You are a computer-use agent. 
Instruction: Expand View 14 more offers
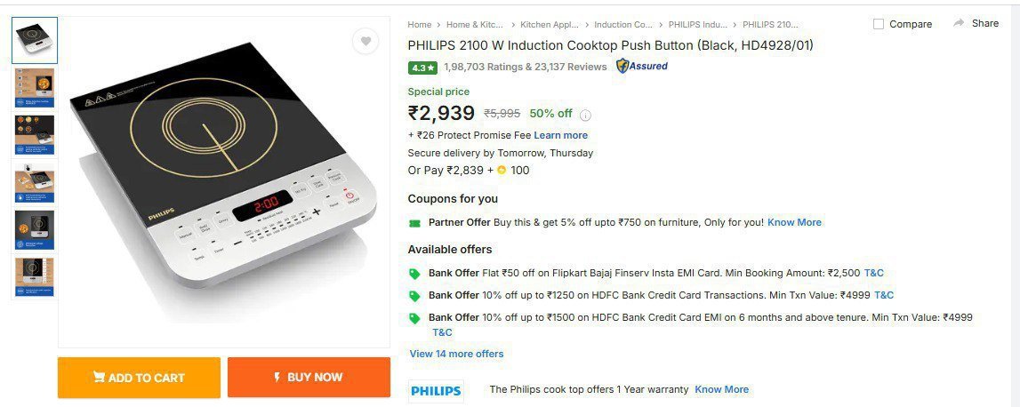456,354
